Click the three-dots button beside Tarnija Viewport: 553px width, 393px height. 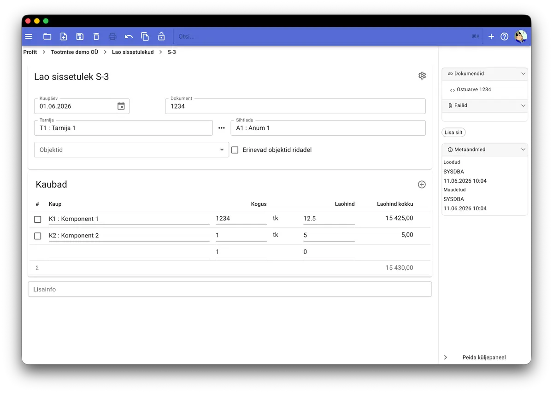(222, 128)
